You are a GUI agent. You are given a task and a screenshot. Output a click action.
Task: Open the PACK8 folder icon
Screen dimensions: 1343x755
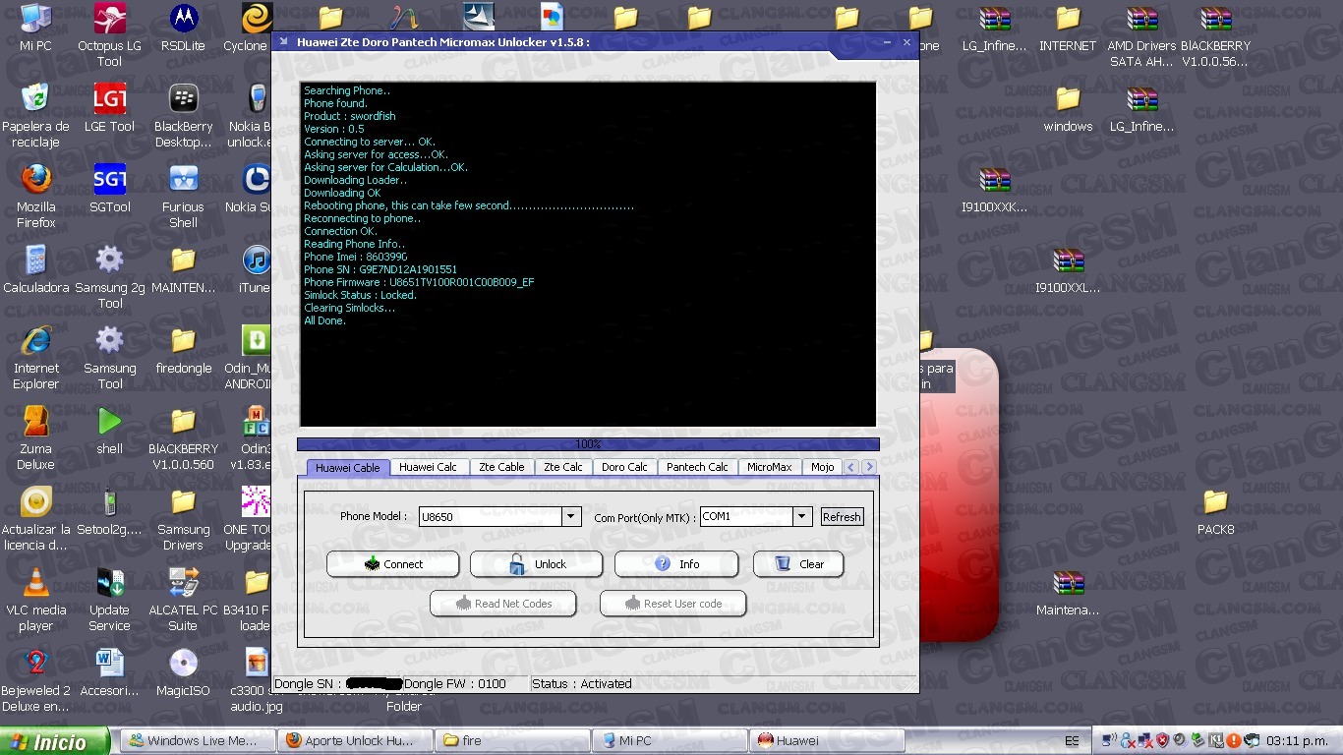[x=1215, y=511]
